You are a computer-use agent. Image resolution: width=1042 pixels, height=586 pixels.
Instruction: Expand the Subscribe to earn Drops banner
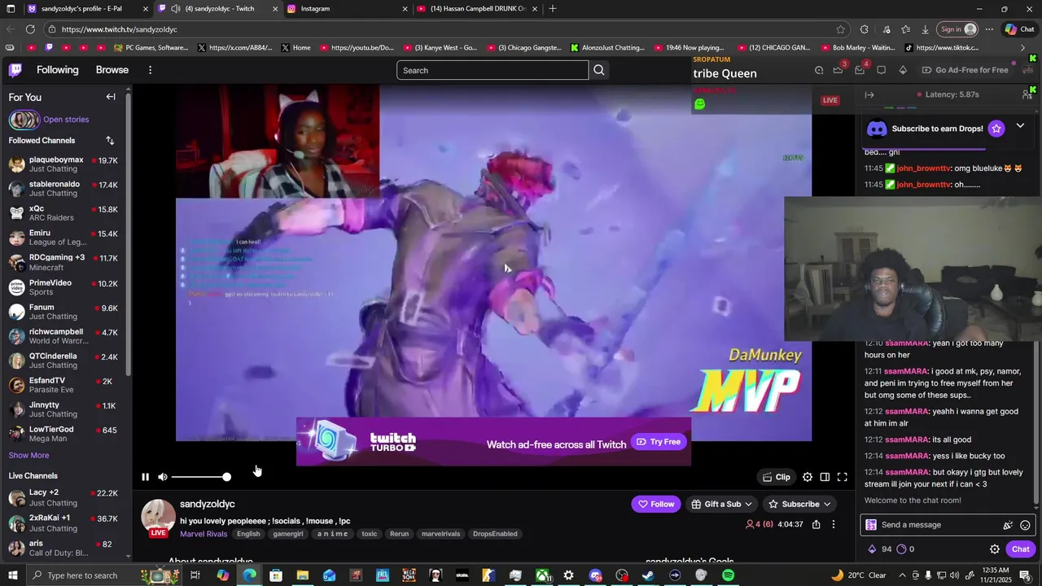pyautogui.click(x=1020, y=126)
